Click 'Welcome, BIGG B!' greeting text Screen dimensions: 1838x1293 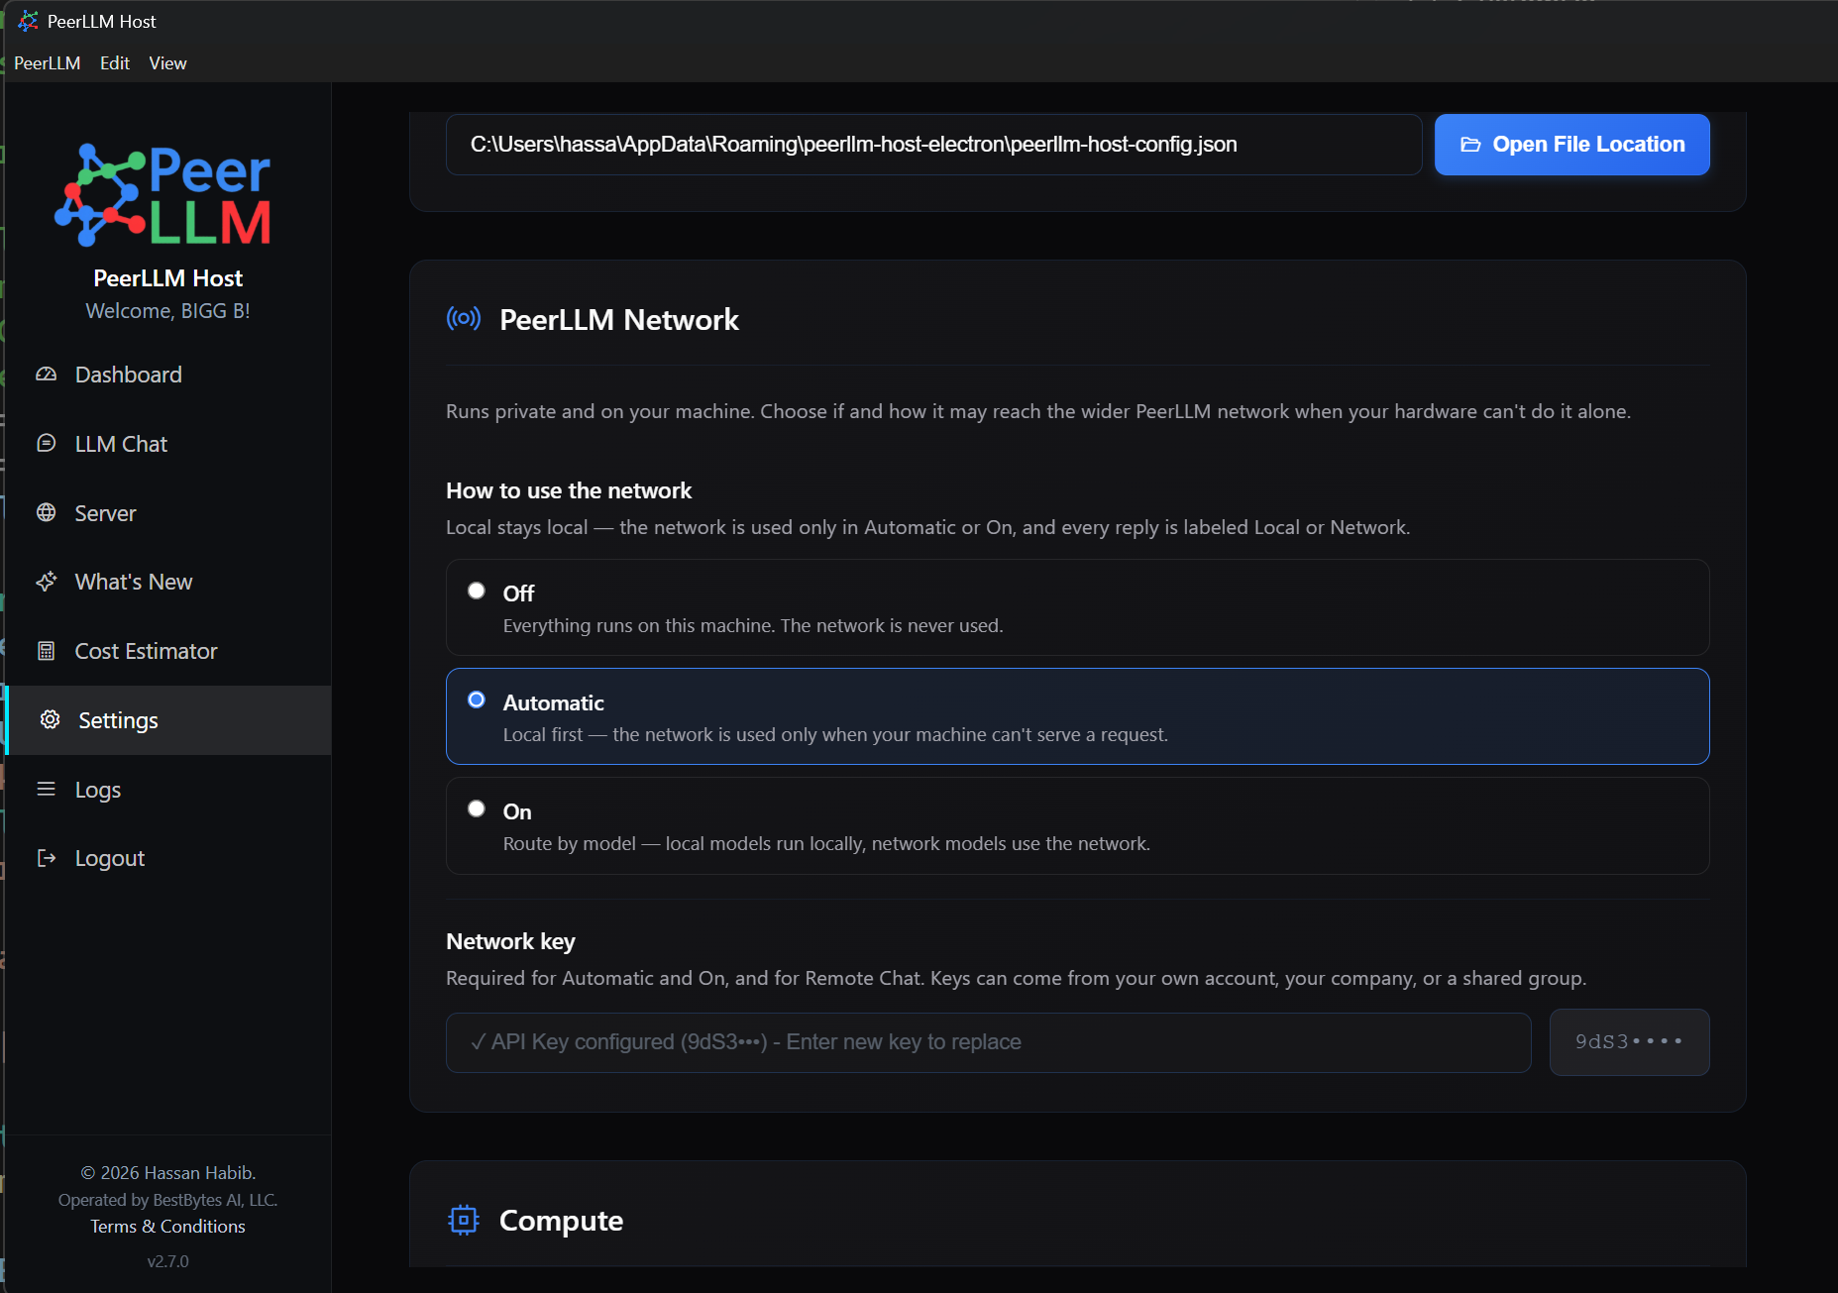point(167,311)
